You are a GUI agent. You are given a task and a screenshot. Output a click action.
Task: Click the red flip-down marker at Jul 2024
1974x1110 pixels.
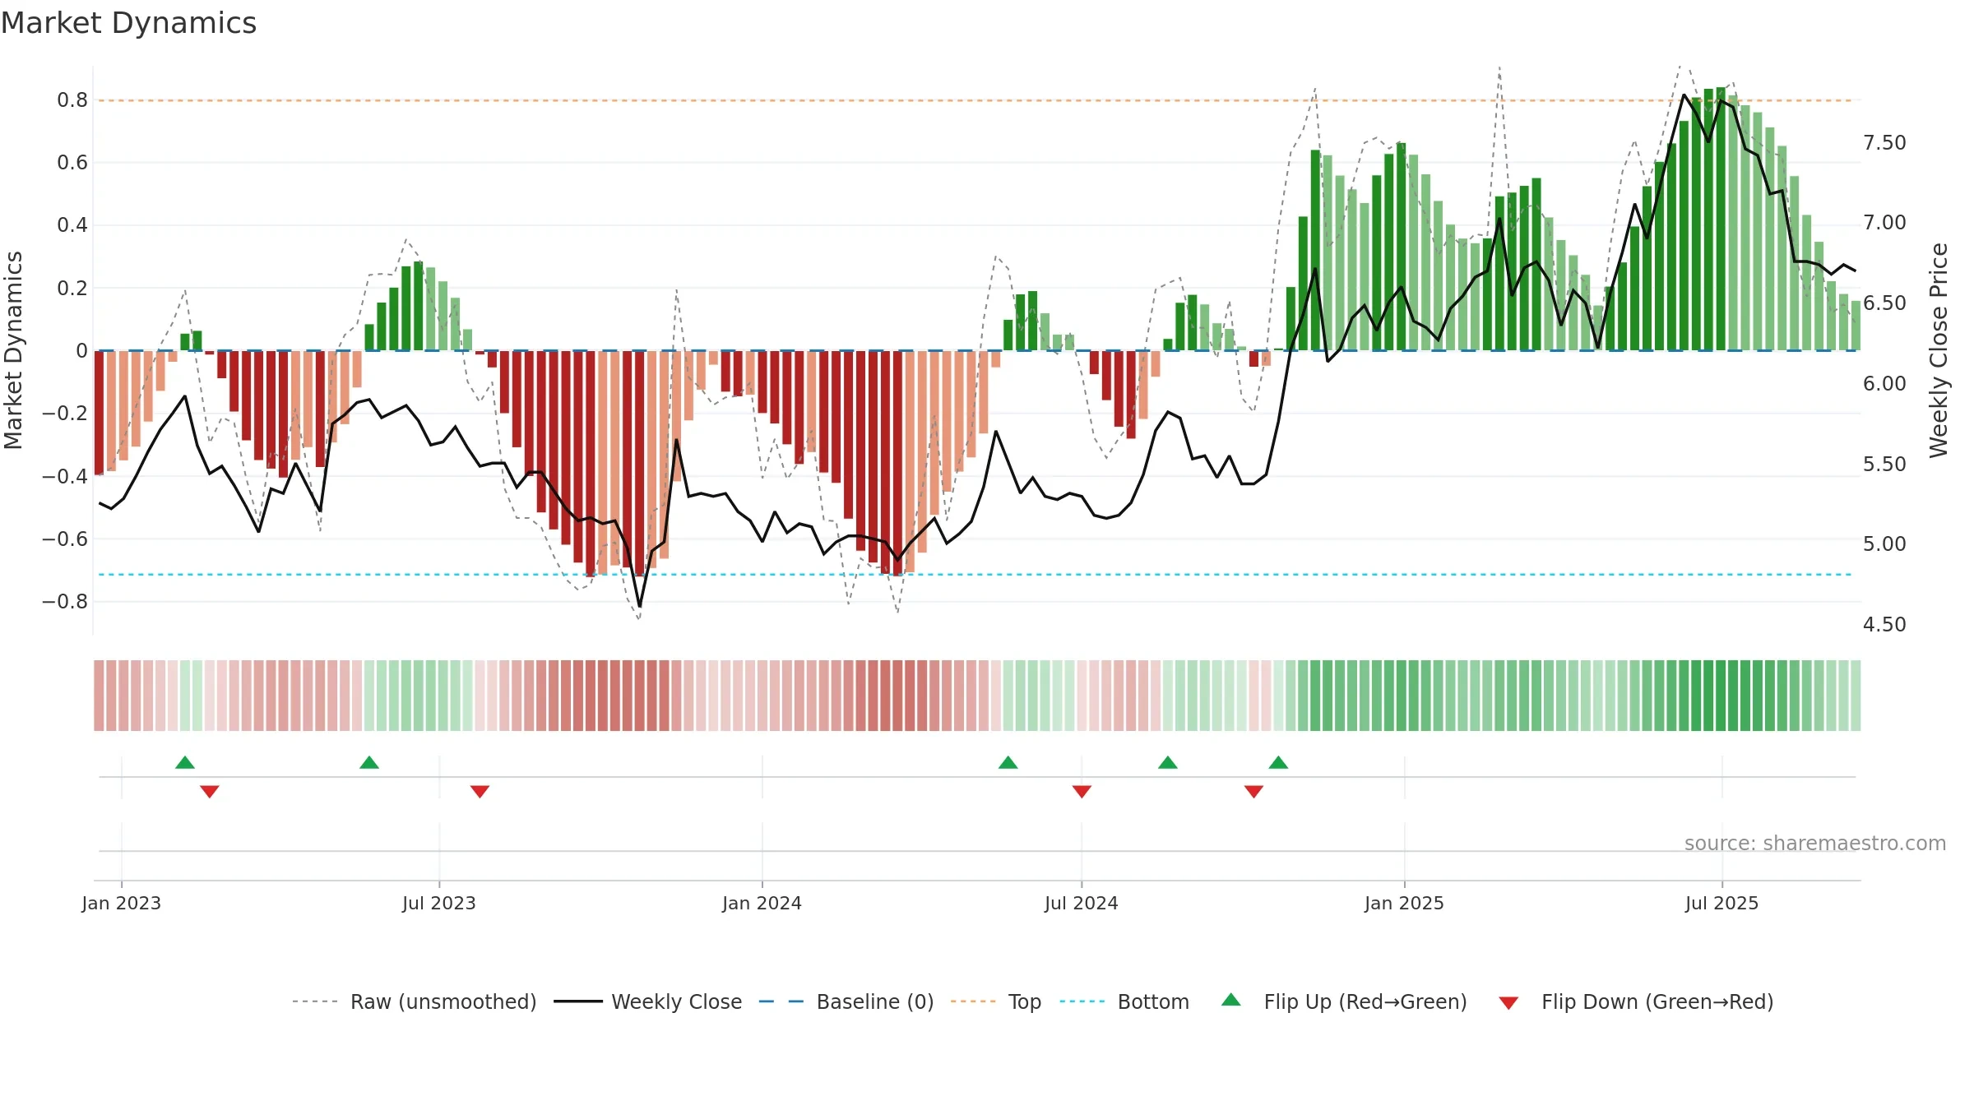point(1082,791)
